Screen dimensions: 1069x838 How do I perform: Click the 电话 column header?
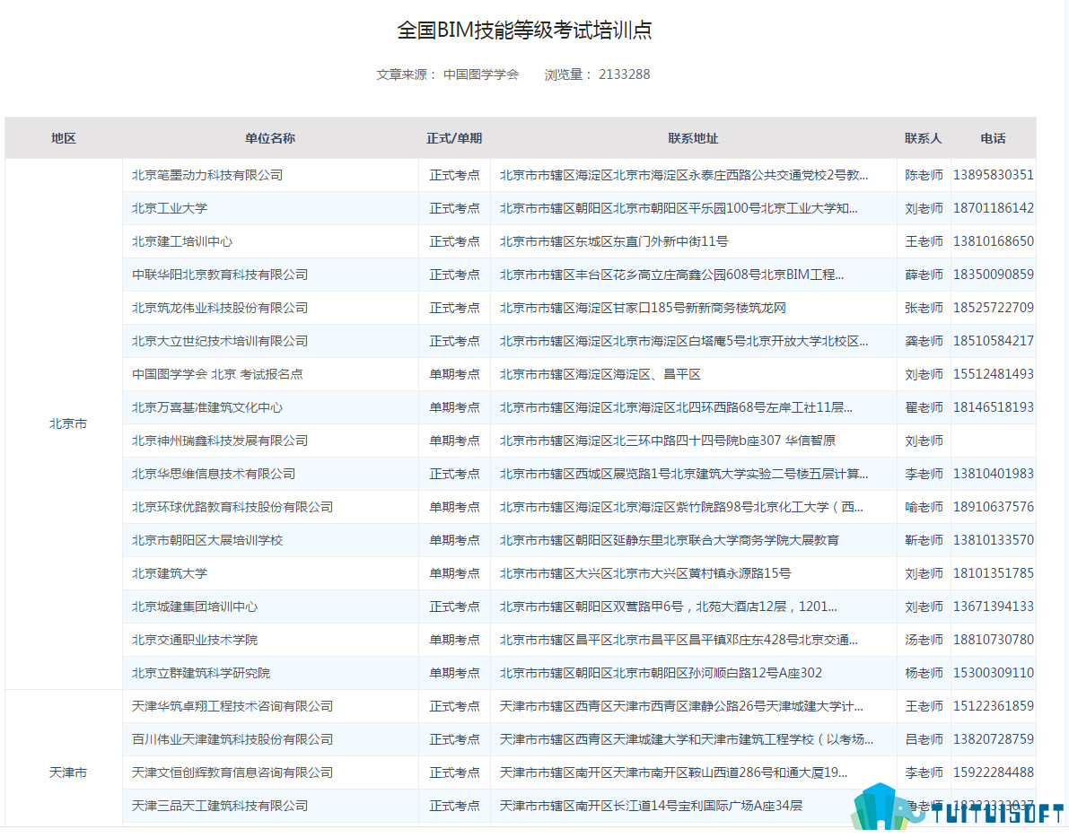[993, 138]
